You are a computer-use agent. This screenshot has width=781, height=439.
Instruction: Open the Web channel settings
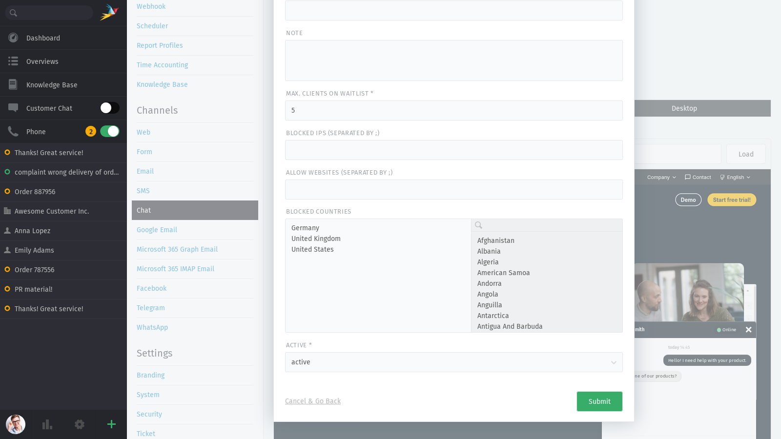tap(144, 132)
